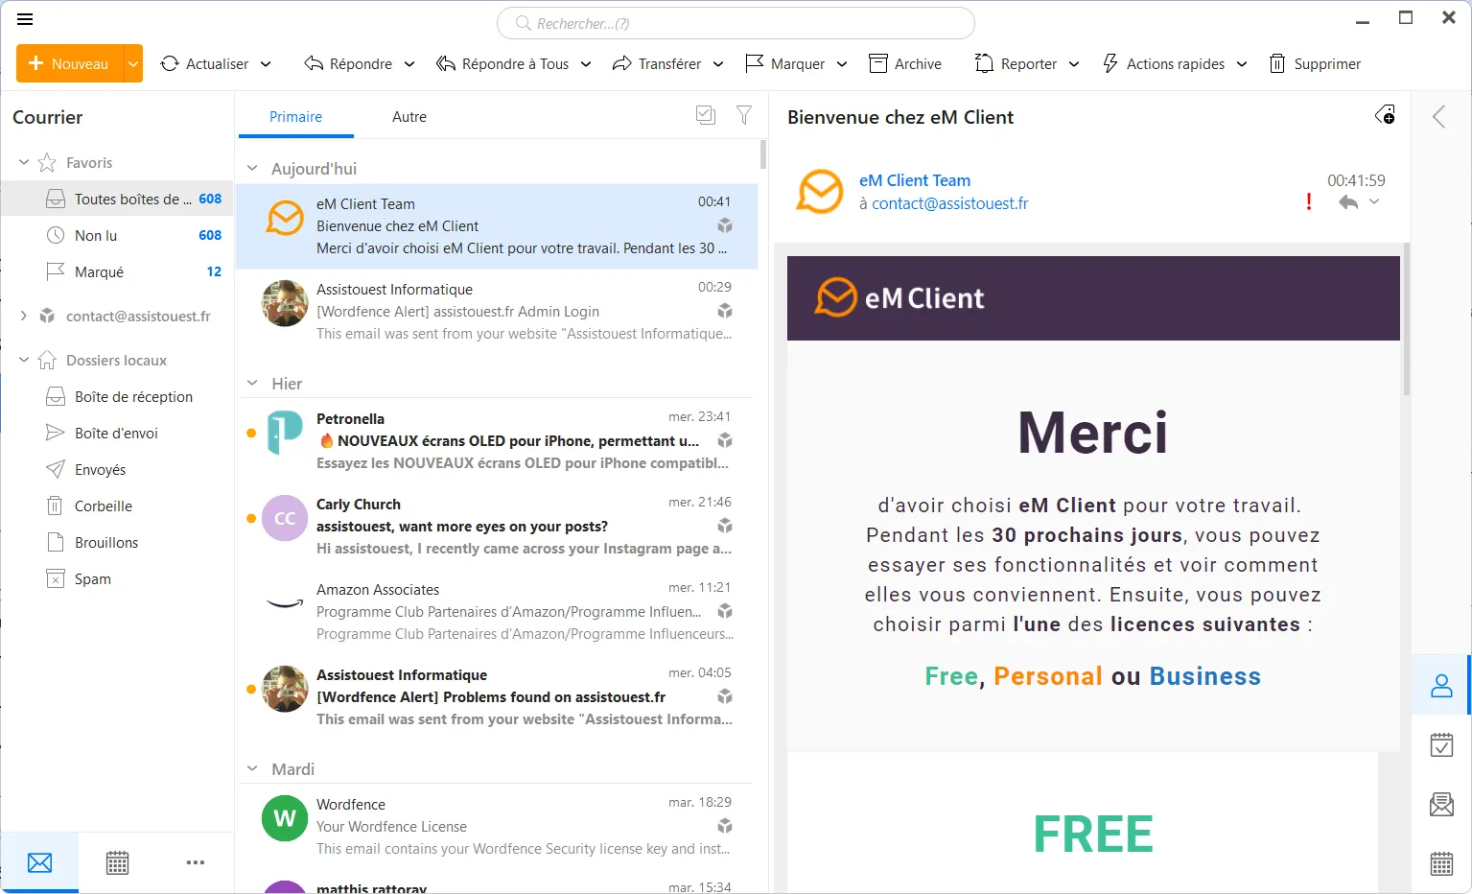Switch to the bottom Calendar view icon

coord(117,862)
